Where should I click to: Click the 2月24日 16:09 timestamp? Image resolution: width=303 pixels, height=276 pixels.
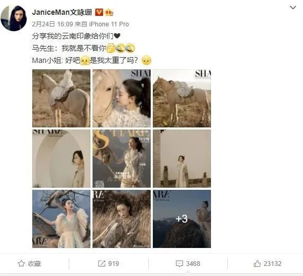(x=52, y=24)
